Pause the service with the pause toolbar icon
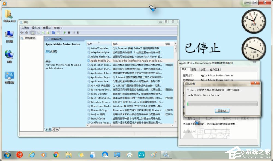273x161 pixels. click(73, 33)
